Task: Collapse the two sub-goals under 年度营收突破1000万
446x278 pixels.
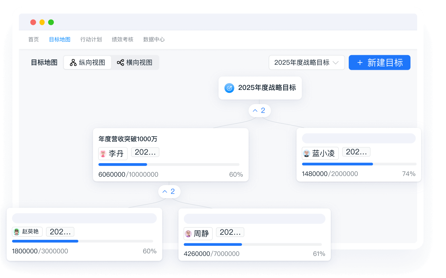Action: pos(169,192)
